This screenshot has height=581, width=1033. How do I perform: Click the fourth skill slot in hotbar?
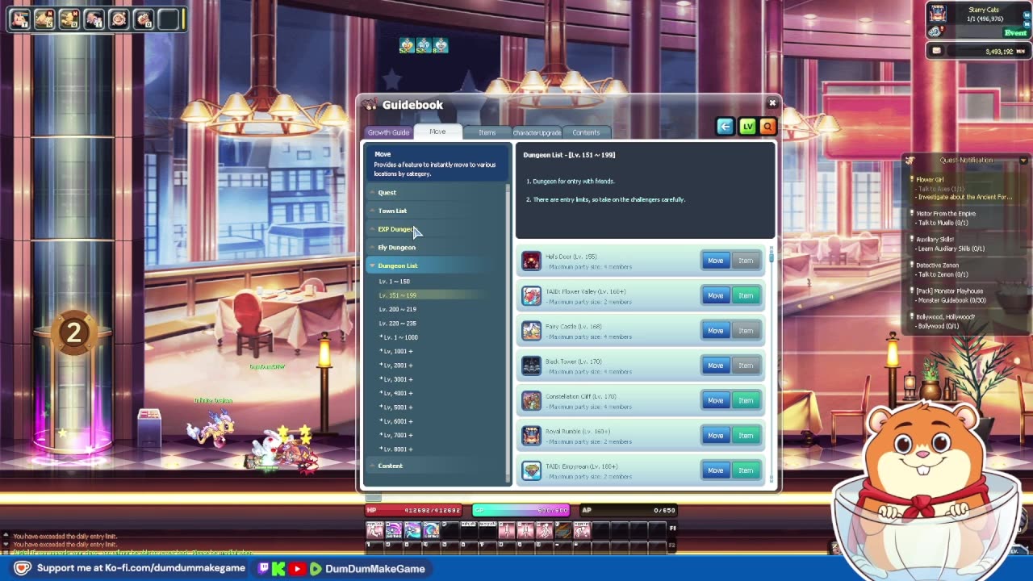point(431,529)
